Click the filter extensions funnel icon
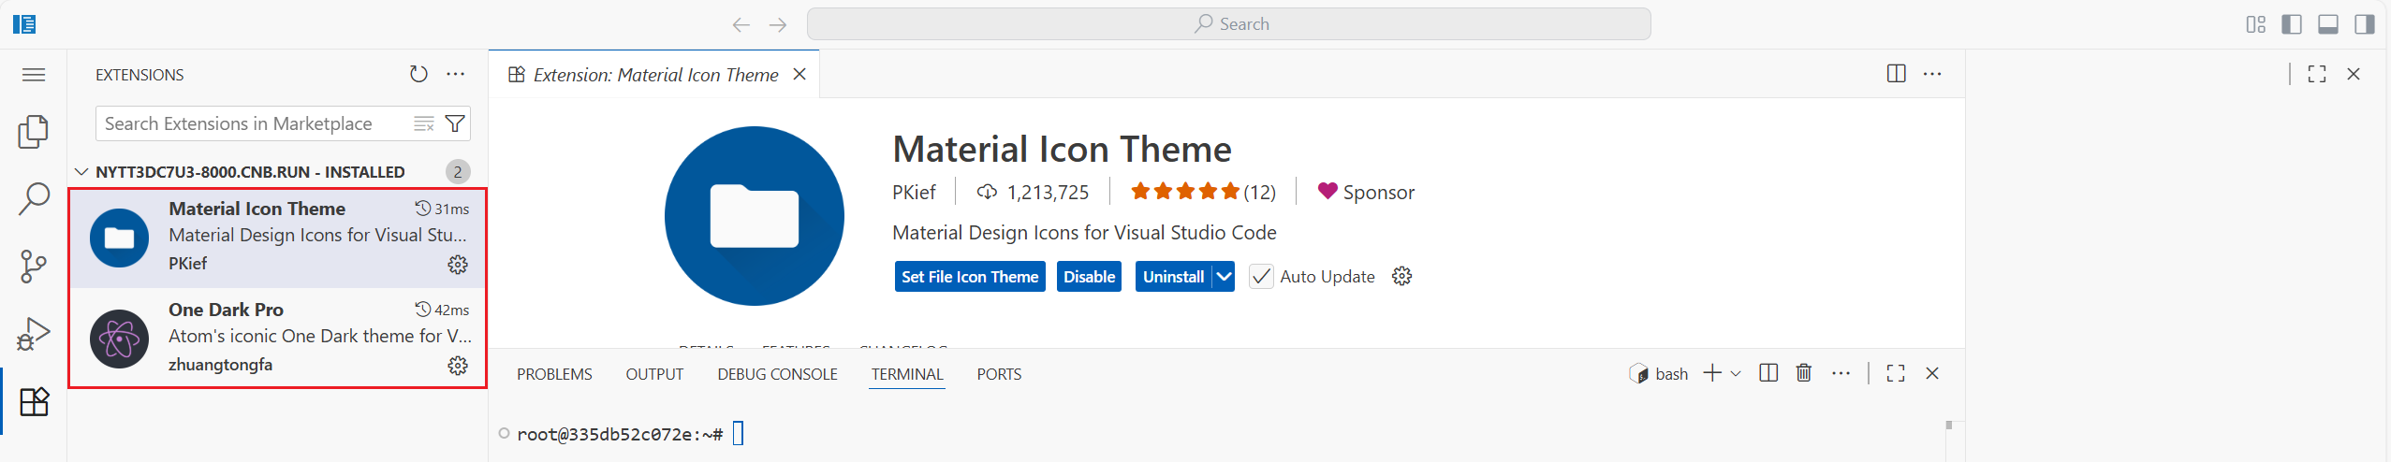Viewport: 2391px width, 462px height. pos(455,123)
